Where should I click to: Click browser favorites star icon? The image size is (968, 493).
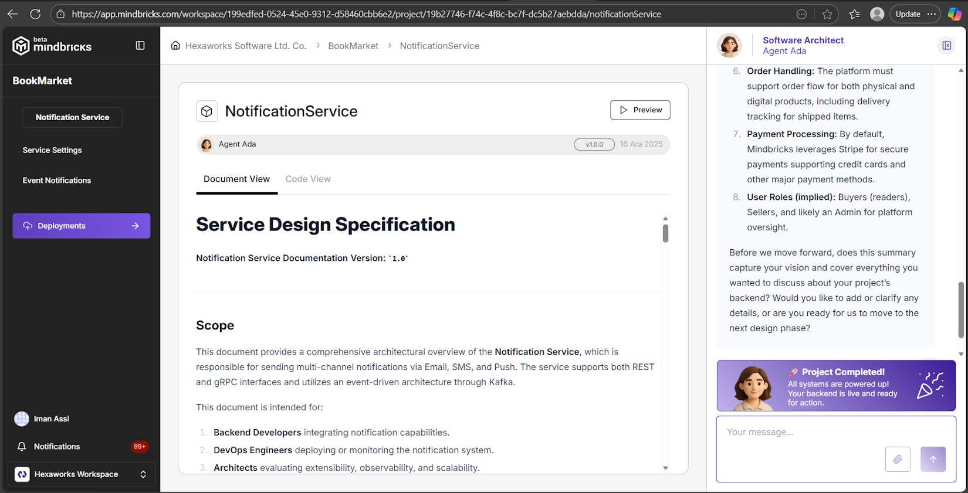coord(827,14)
